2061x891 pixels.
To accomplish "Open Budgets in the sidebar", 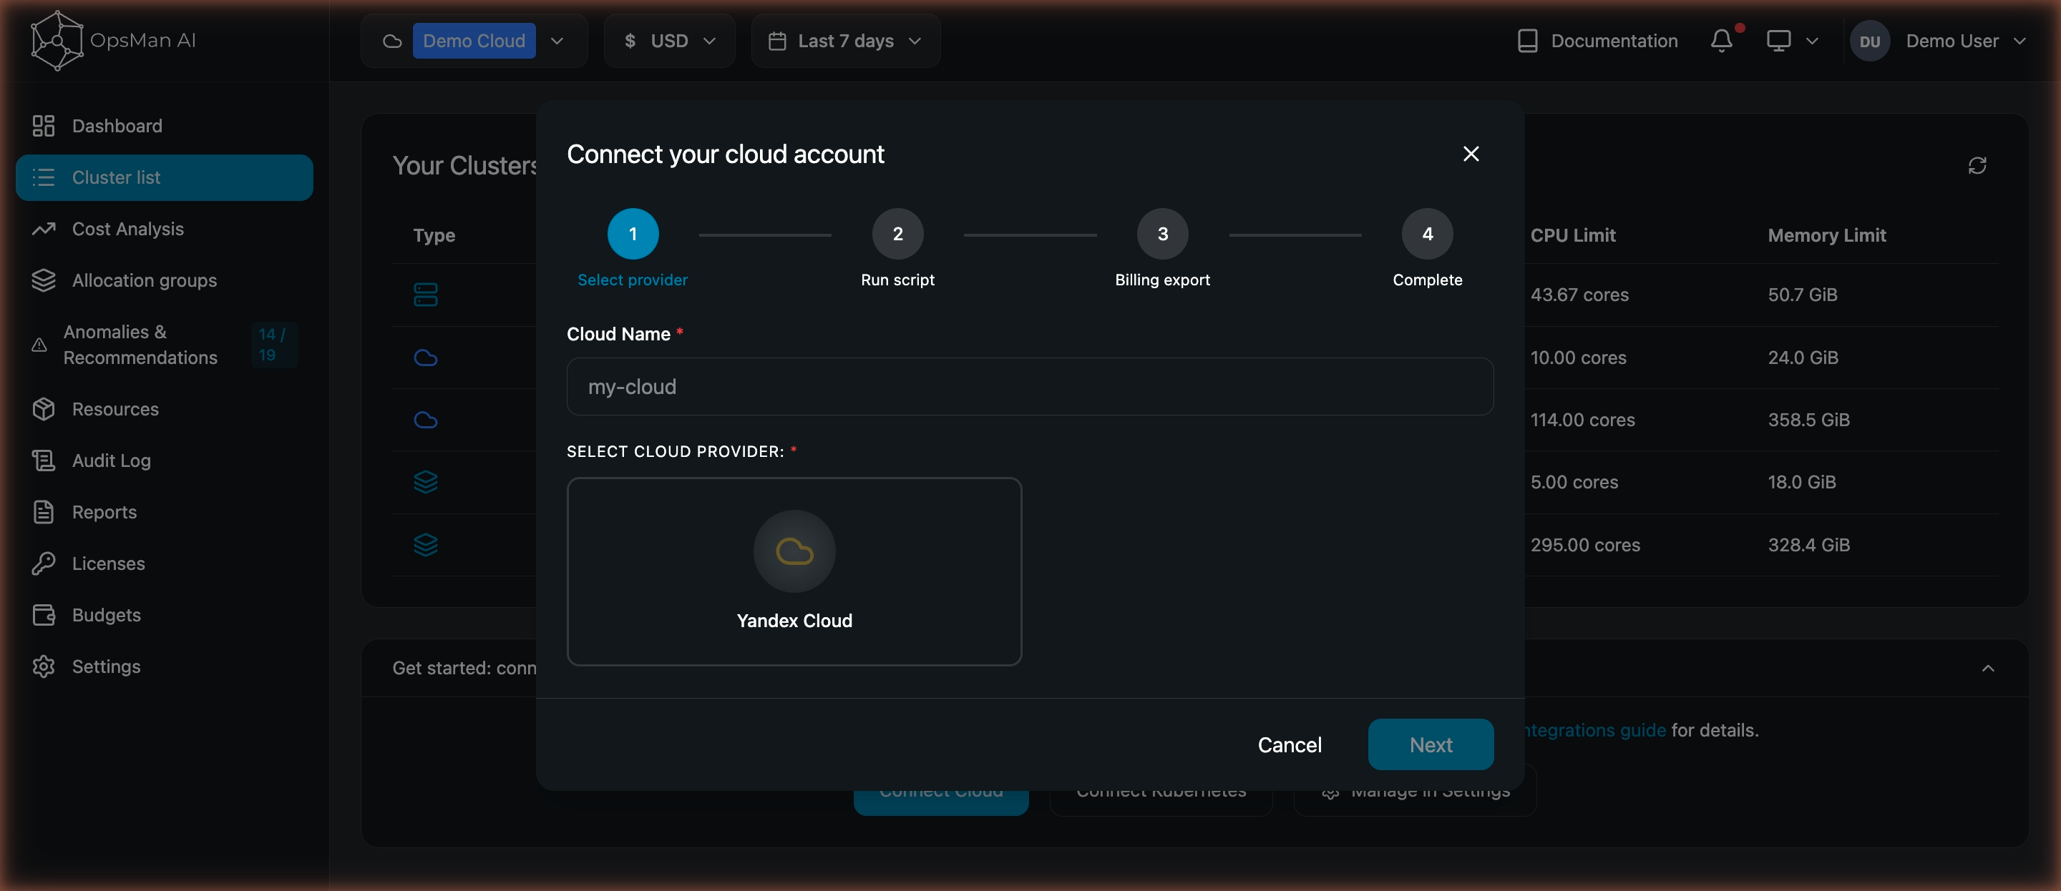I will (x=164, y=615).
